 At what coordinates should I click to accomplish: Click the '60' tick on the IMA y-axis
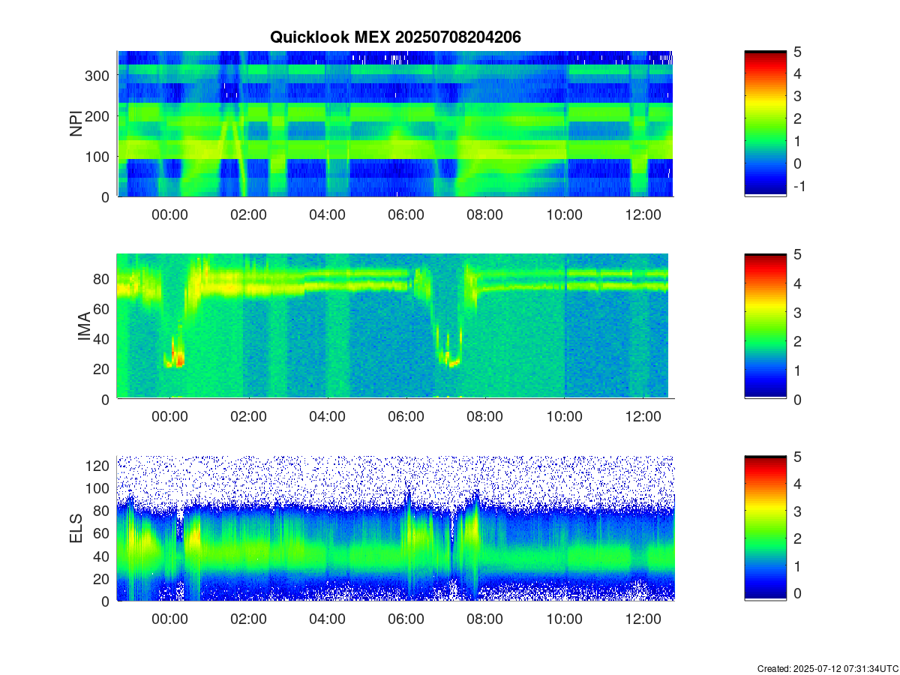[x=103, y=308]
